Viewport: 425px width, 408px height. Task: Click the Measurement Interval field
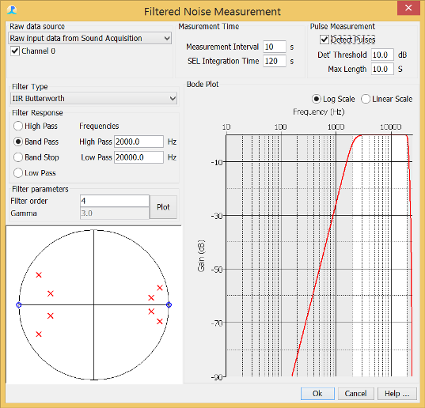click(275, 47)
